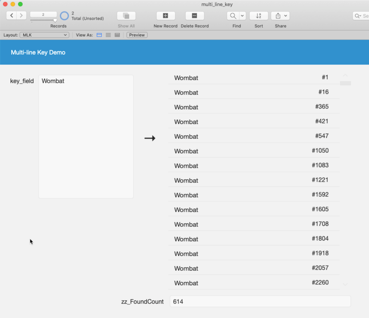Click the record number slider handle
This screenshot has width=369, height=318.
coord(55,21)
